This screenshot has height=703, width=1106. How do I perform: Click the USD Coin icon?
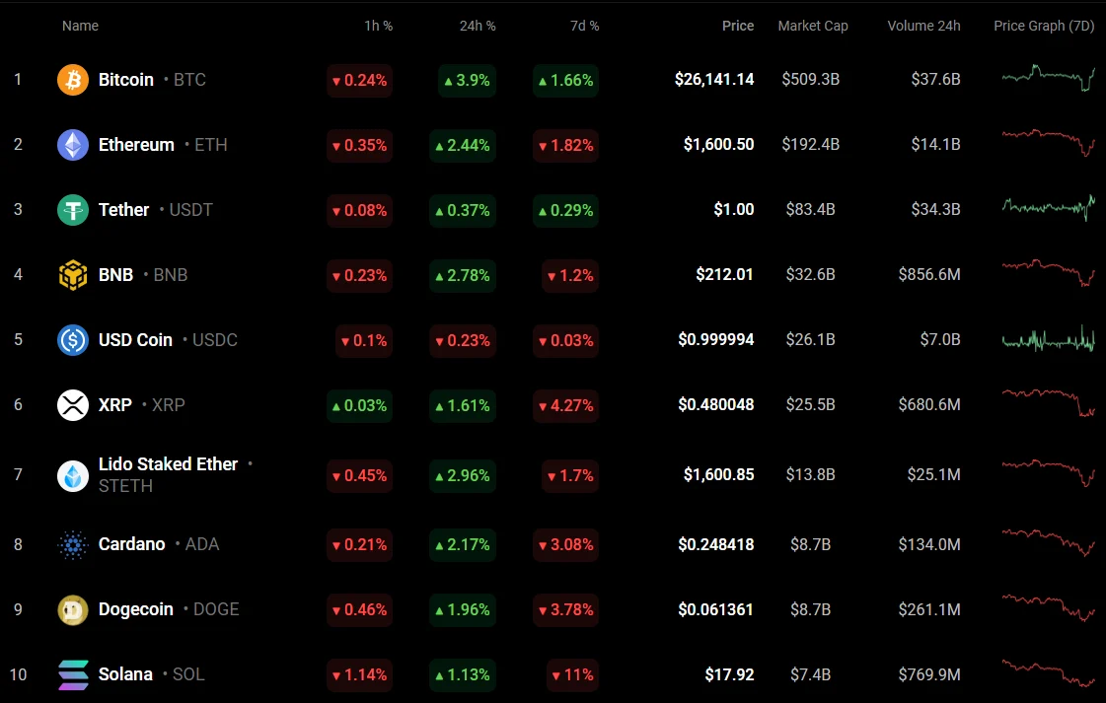(73, 340)
